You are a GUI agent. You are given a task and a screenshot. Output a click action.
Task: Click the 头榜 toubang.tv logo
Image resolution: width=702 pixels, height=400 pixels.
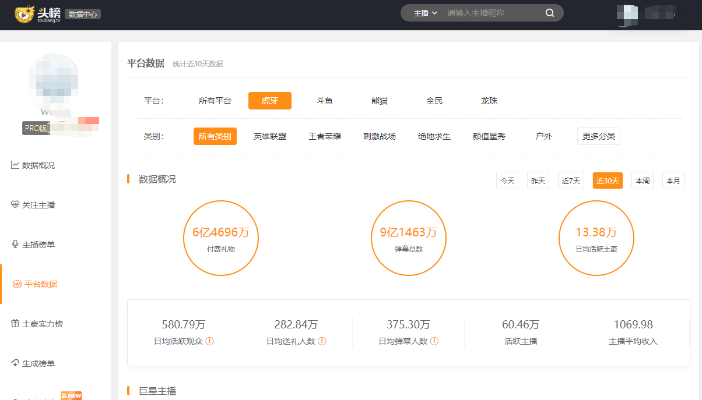(38, 14)
